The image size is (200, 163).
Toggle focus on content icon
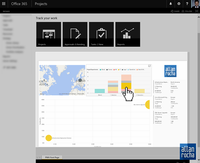point(196,11)
